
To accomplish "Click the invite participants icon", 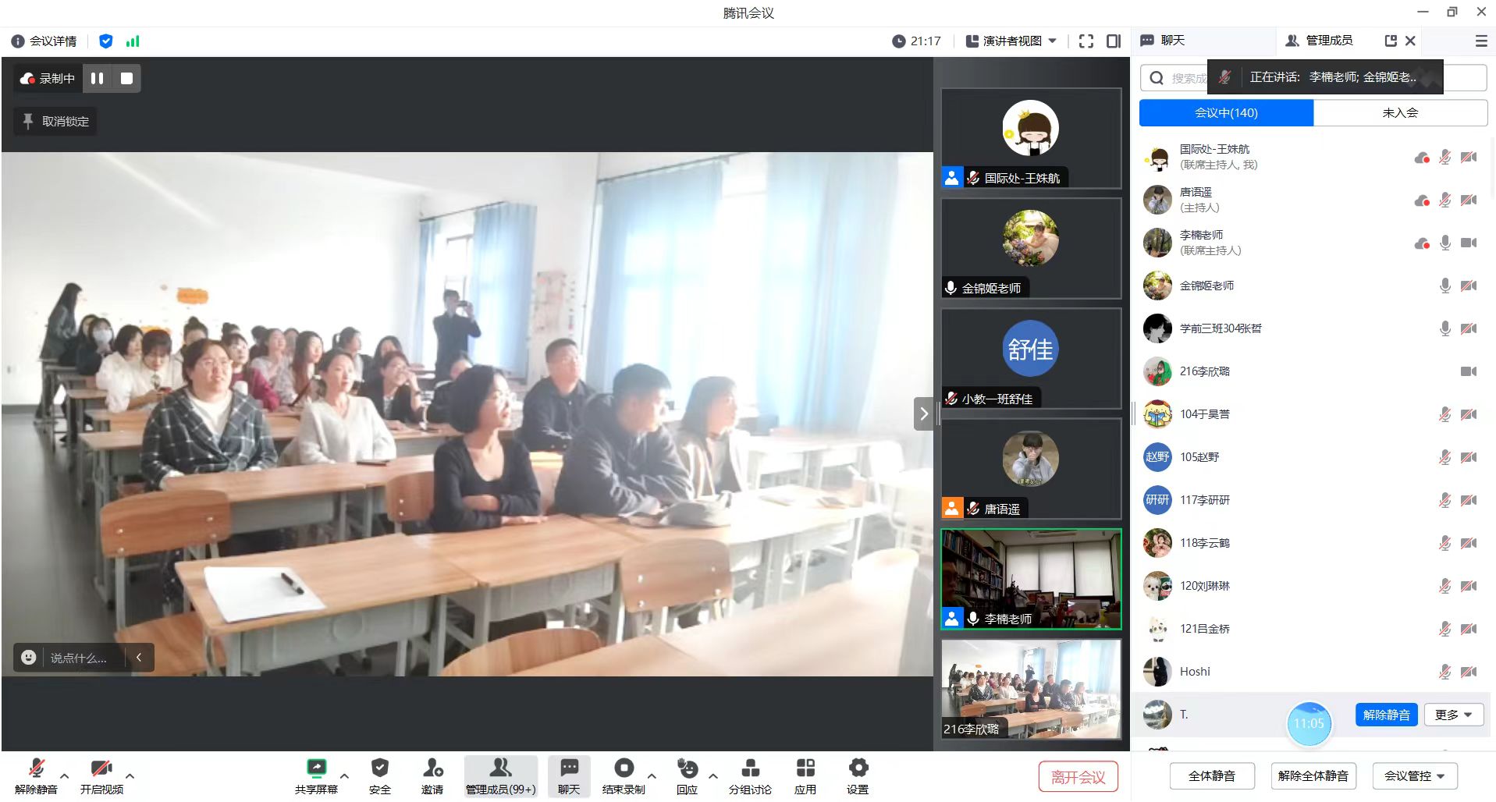I will click(432, 768).
